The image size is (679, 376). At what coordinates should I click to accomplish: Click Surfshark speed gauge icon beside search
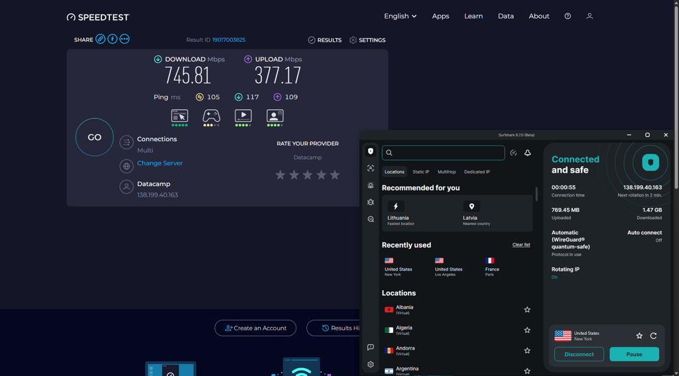(513, 152)
